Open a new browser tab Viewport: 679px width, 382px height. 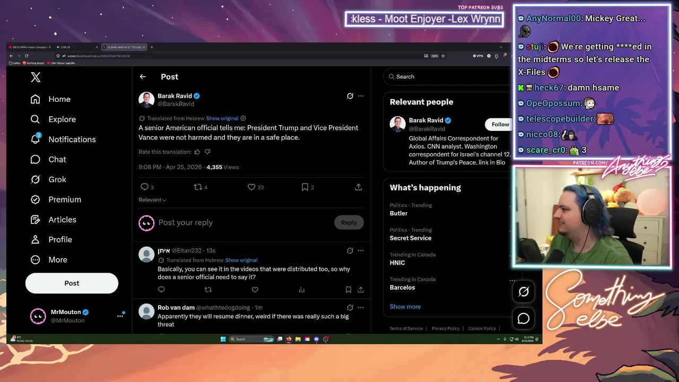tap(152, 47)
